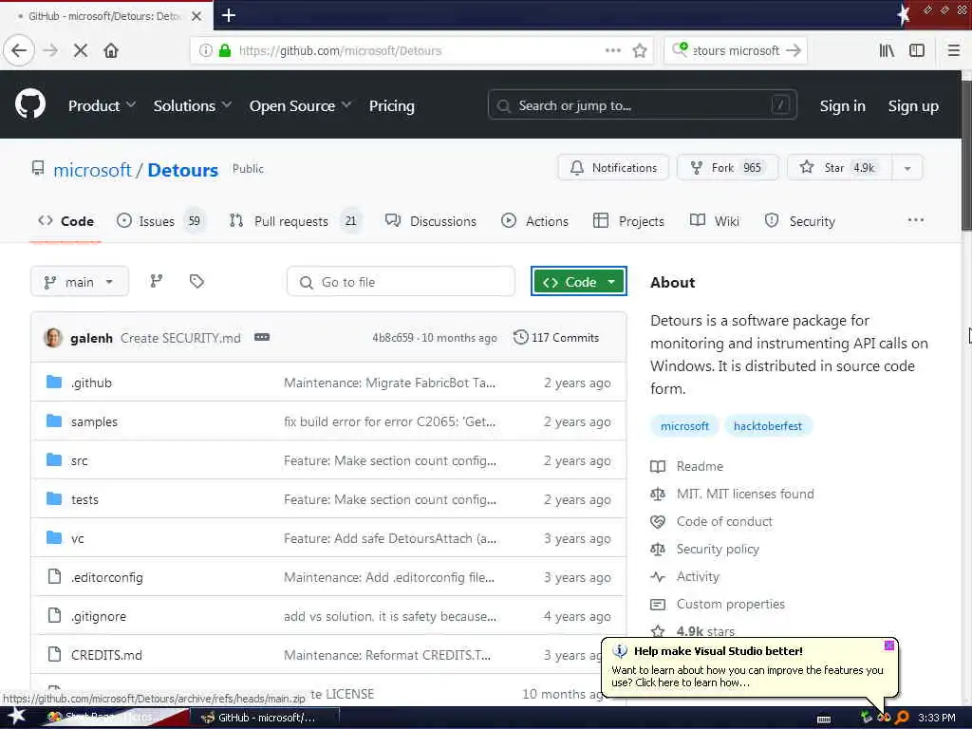Go back with the browser back arrow
This screenshot has width=972, height=729.
pos(19,50)
